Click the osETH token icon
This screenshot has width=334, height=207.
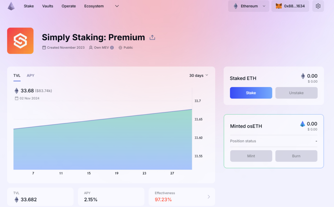(x=303, y=124)
